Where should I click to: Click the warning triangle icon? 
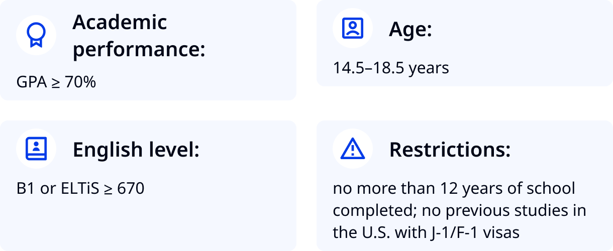pyautogui.click(x=352, y=149)
